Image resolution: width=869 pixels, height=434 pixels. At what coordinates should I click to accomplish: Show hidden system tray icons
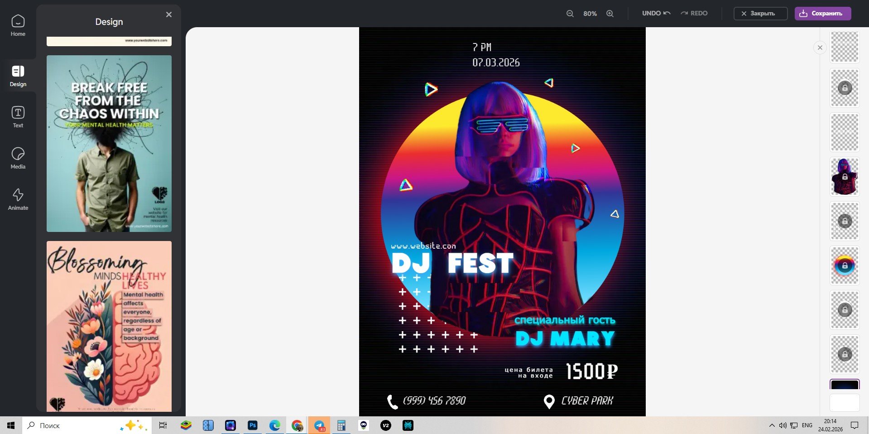pos(772,425)
